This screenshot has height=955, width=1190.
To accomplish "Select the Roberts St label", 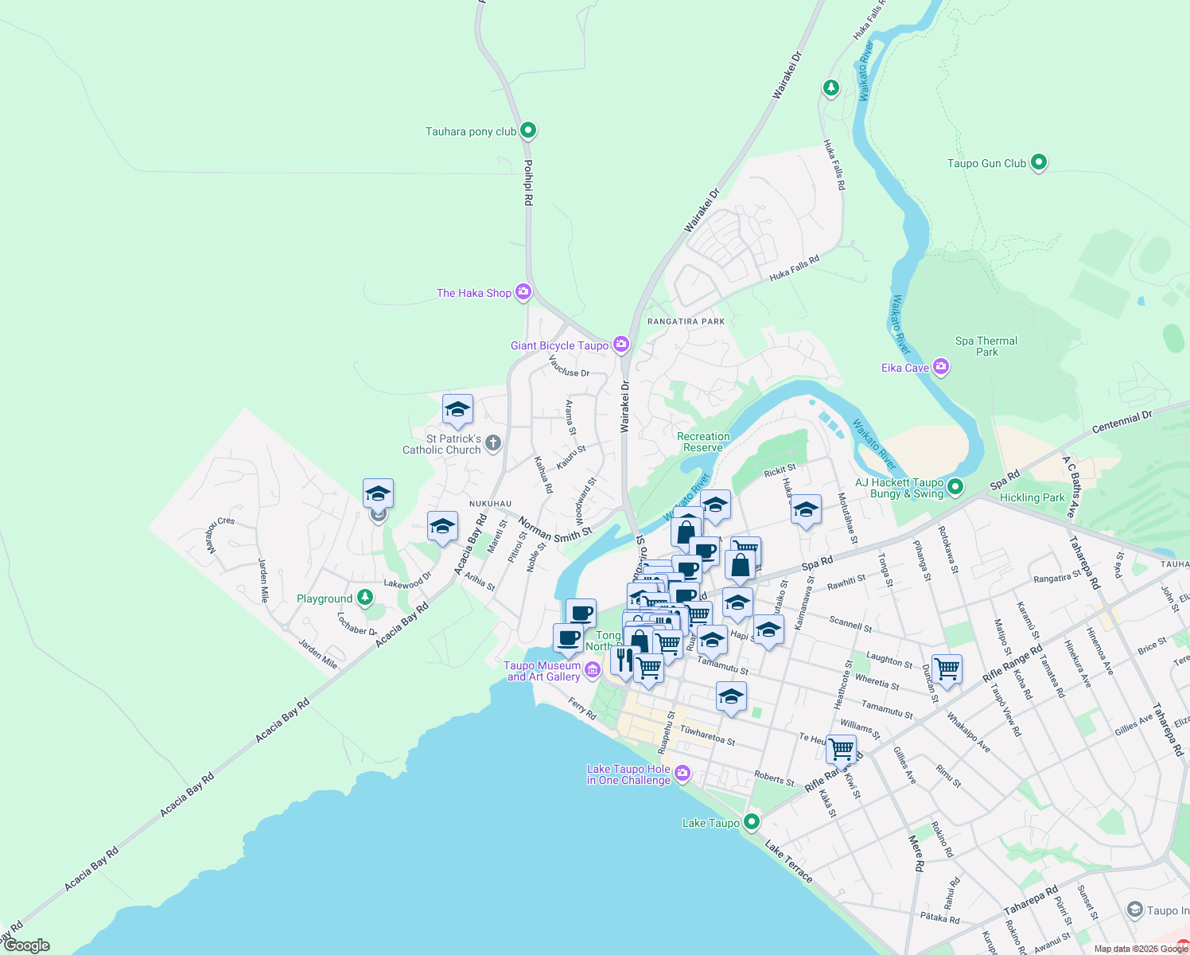I will (775, 778).
